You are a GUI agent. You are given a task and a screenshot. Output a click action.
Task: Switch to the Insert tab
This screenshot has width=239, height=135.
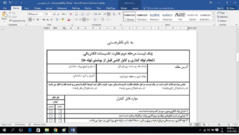pyautogui.click(x=26, y=8)
